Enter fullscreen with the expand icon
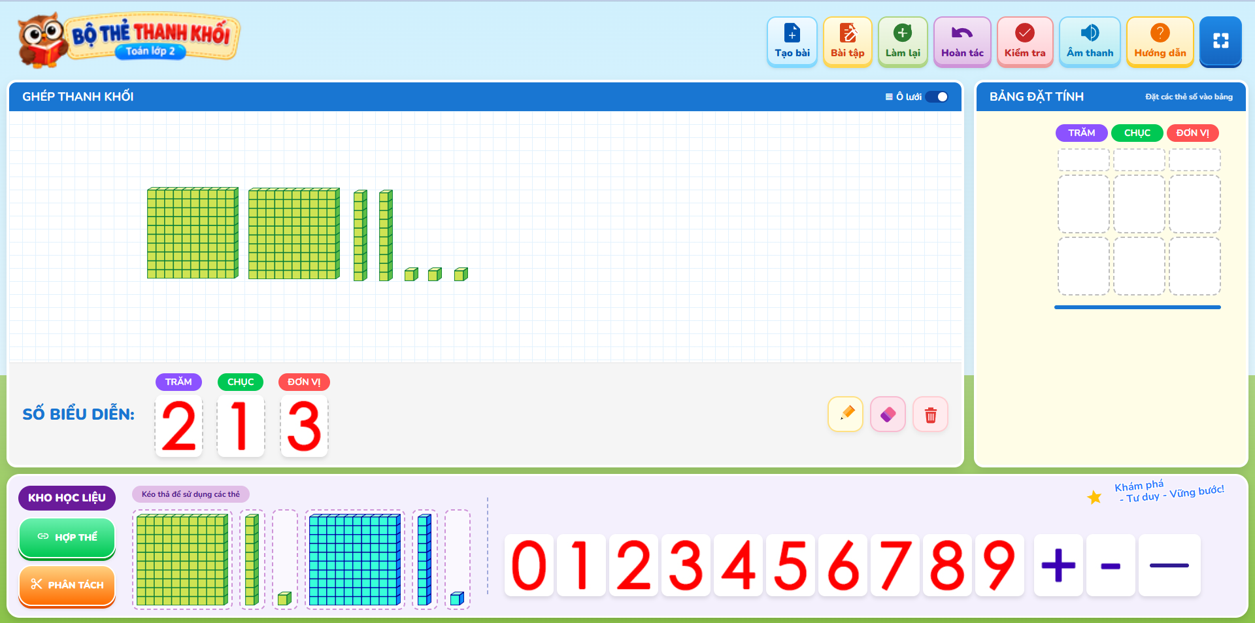1255x623 pixels. point(1220,41)
